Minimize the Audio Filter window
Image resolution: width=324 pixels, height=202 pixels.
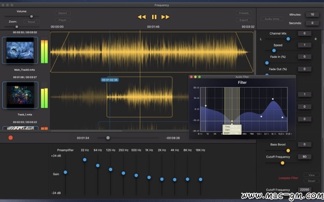tap(195, 77)
